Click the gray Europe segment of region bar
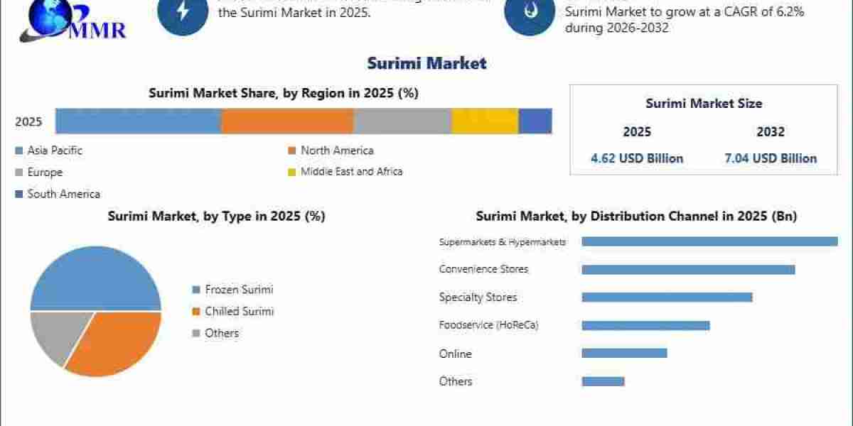This screenshot has height=426, width=853. tap(402, 121)
